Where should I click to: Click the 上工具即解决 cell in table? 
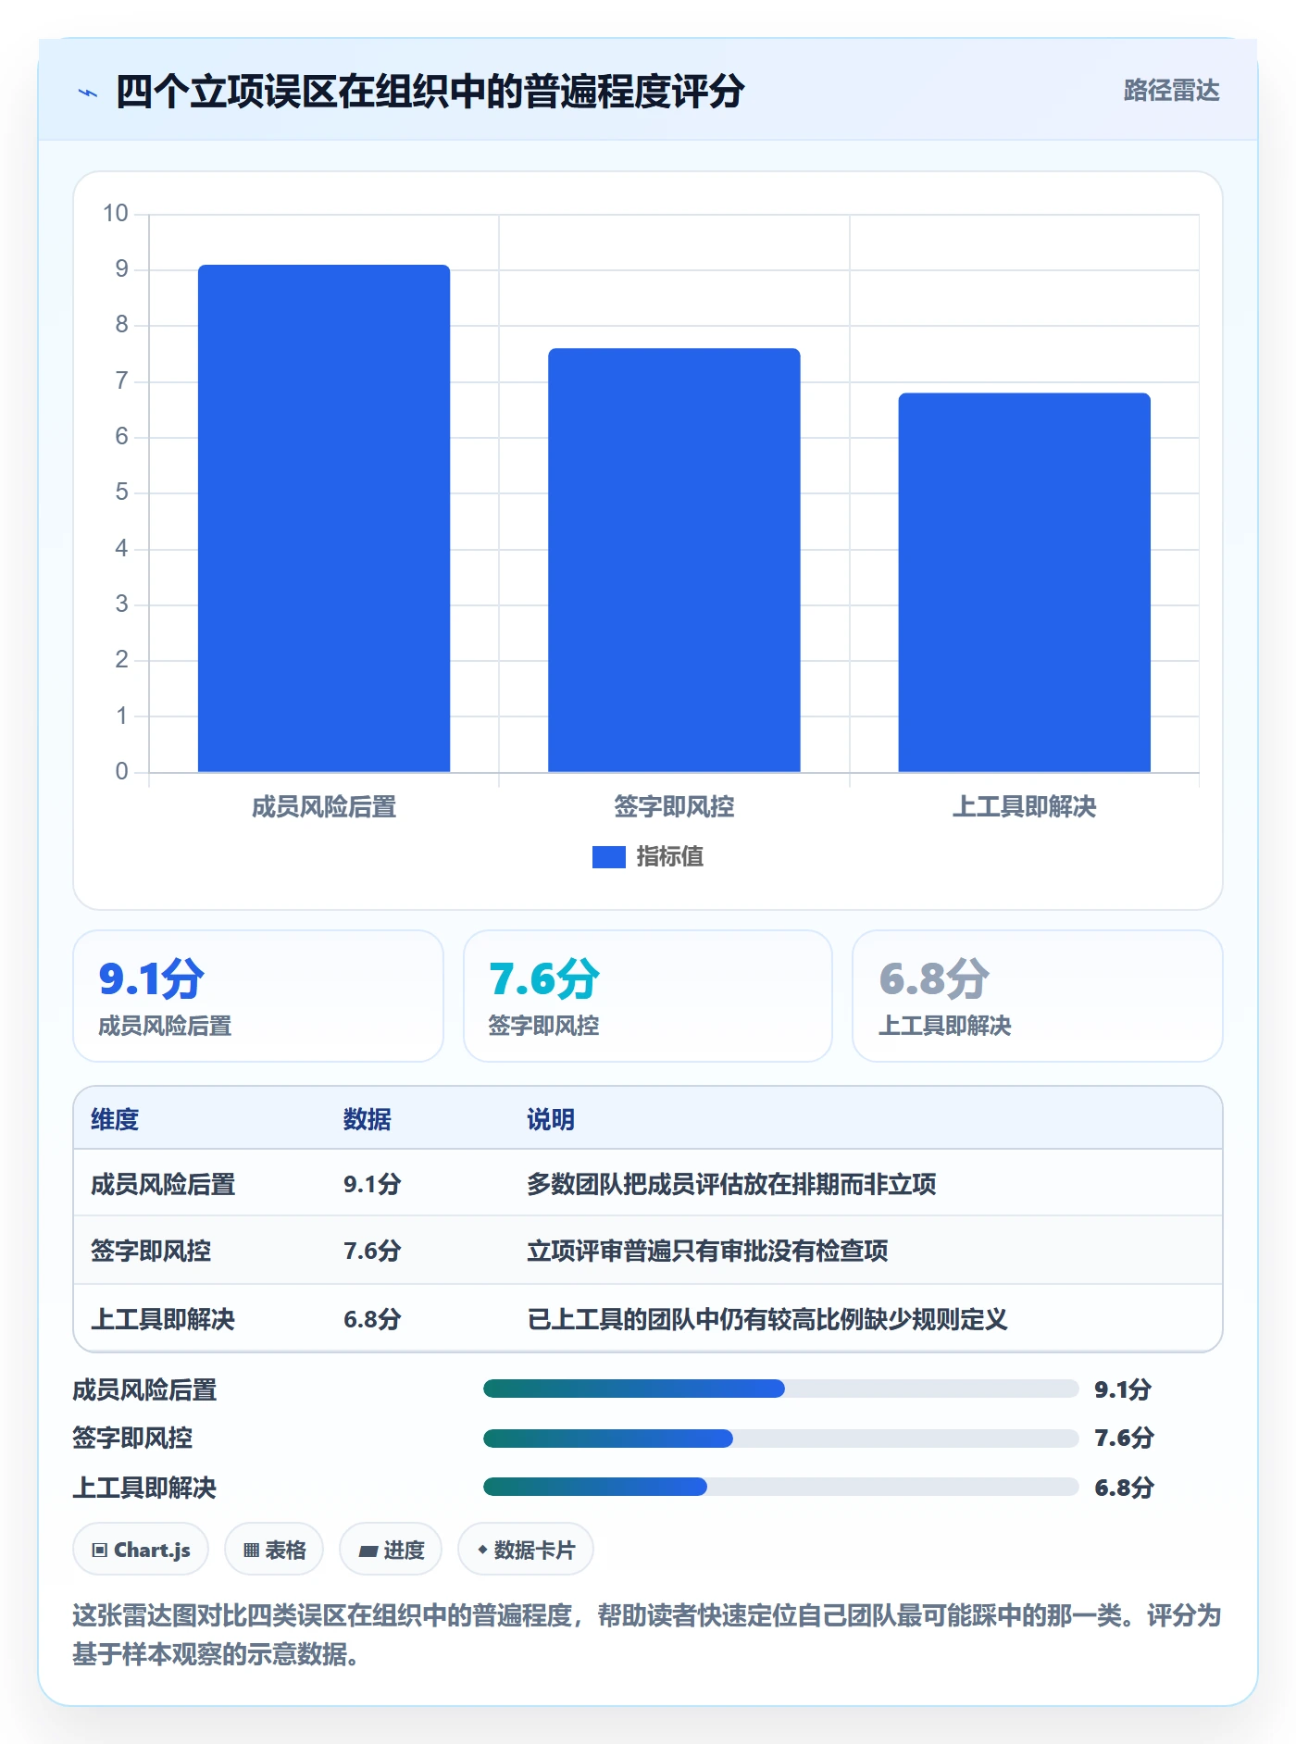point(163,1319)
